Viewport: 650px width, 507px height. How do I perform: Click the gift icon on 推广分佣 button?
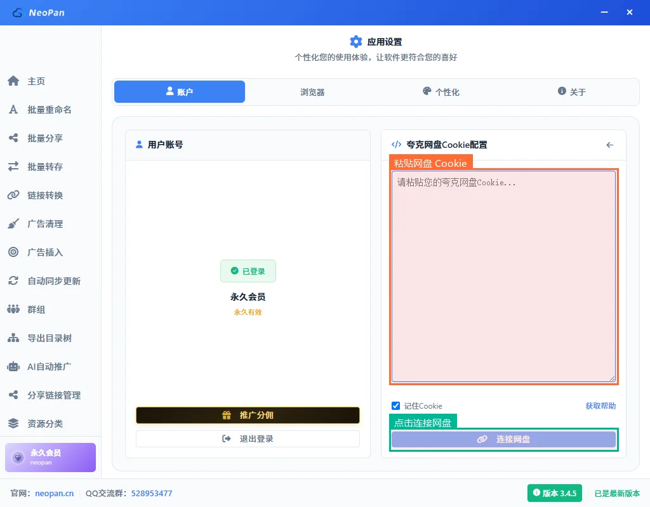click(227, 415)
